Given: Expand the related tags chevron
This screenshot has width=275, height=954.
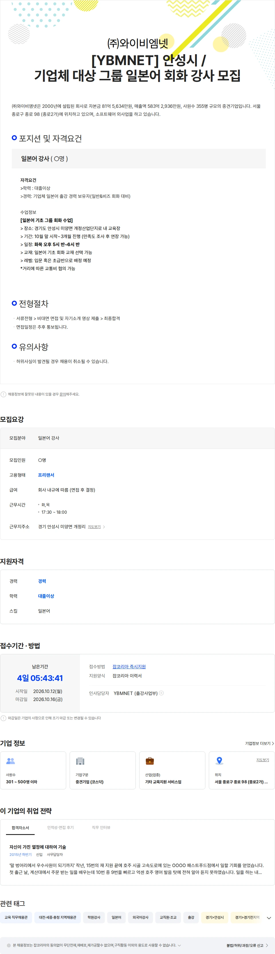Looking at the screenshot, I should [x=269, y=918].
